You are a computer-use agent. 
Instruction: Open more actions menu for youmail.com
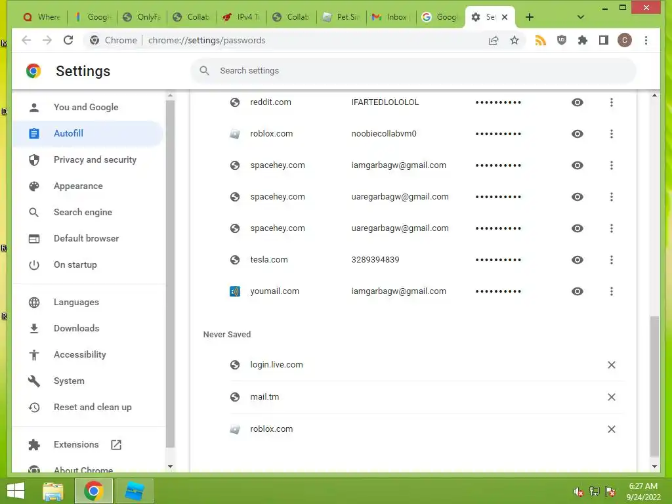click(x=612, y=291)
